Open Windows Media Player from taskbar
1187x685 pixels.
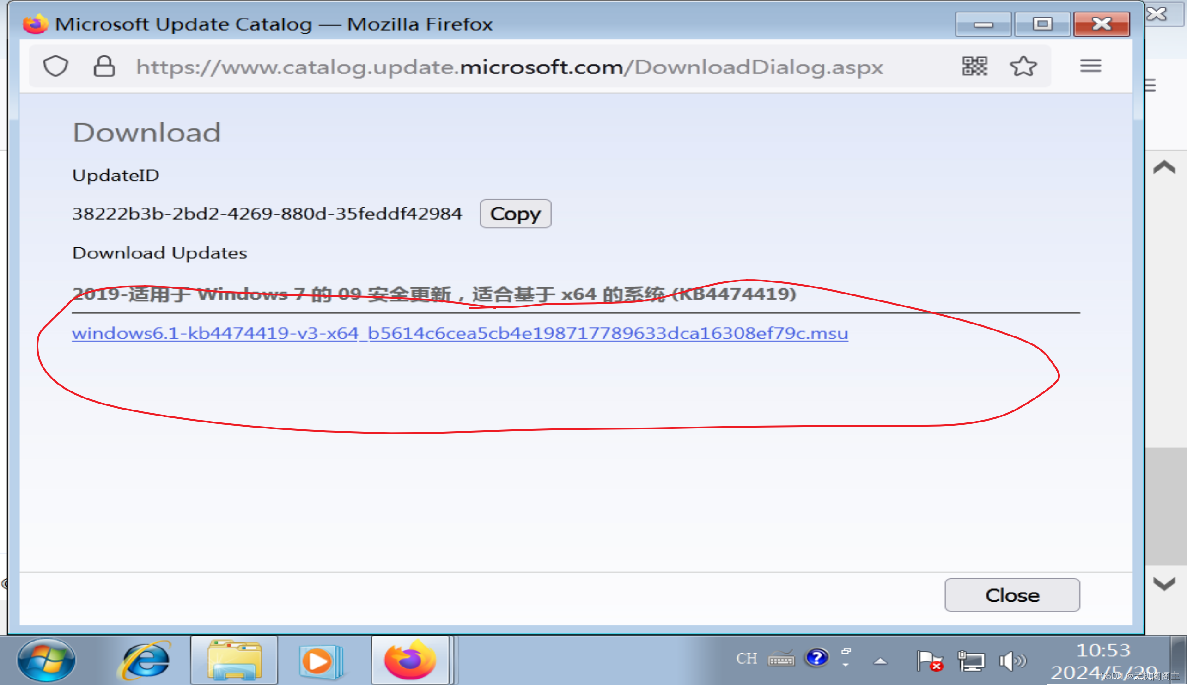tap(320, 660)
